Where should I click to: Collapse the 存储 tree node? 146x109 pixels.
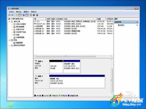point(10,40)
